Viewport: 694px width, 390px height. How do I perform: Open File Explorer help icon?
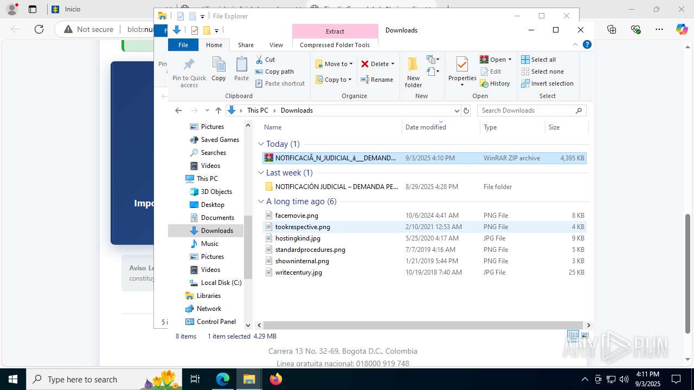587,44
